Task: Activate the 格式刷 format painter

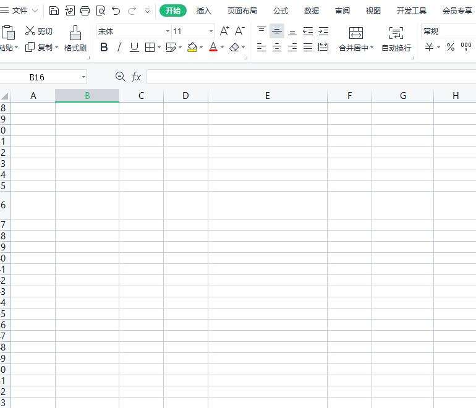Action: pyautogui.click(x=75, y=38)
